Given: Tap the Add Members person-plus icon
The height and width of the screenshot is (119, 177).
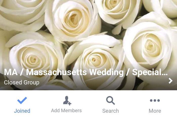Looking at the screenshot, I should 67,101.
